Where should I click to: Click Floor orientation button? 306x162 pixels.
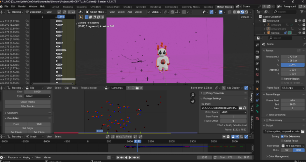[x=16, y=124]
